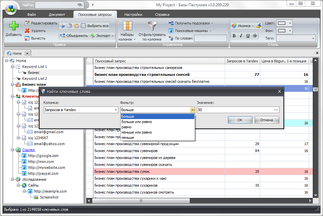Click the Значение input field with 50

[235, 110]
